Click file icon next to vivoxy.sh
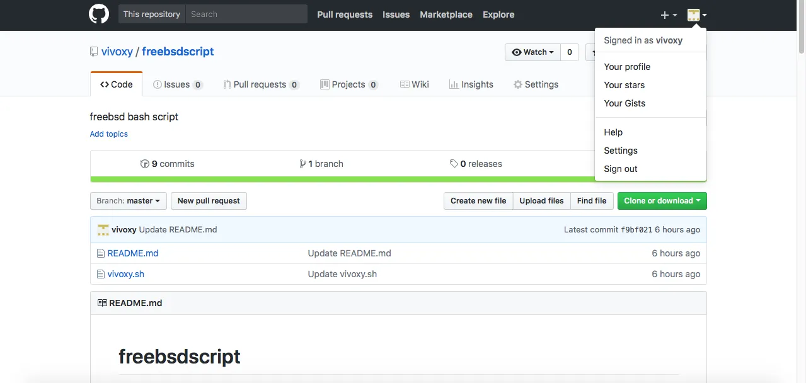The image size is (806, 383). tap(100, 274)
